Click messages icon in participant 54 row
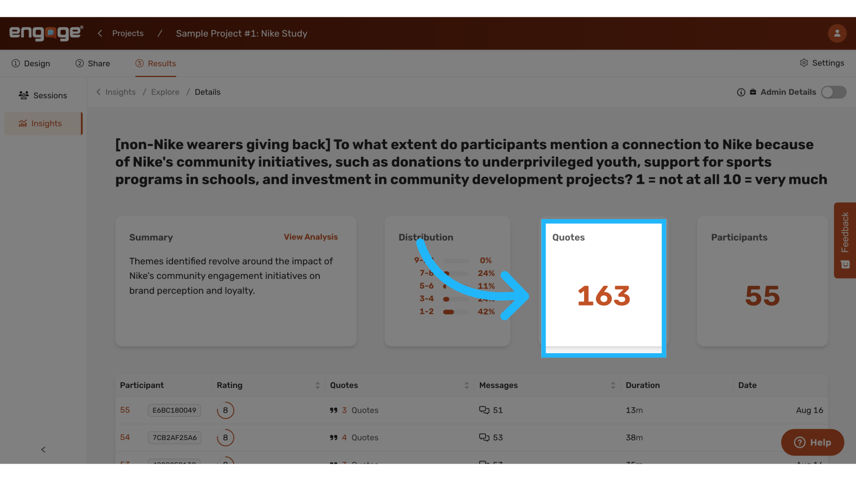 (484, 438)
